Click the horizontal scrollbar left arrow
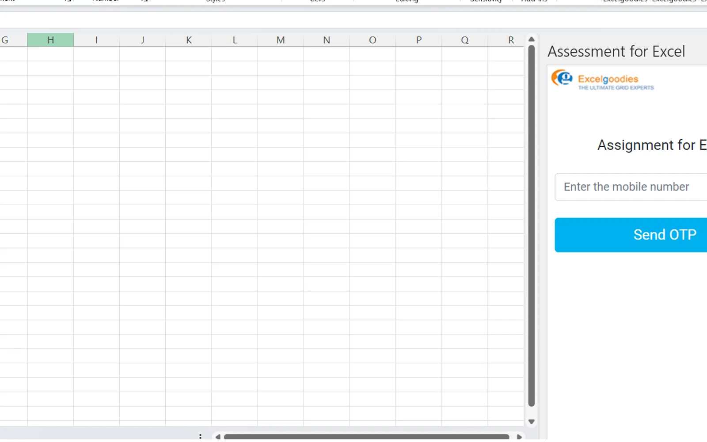This screenshot has height=442, width=707. pos(218,437)
